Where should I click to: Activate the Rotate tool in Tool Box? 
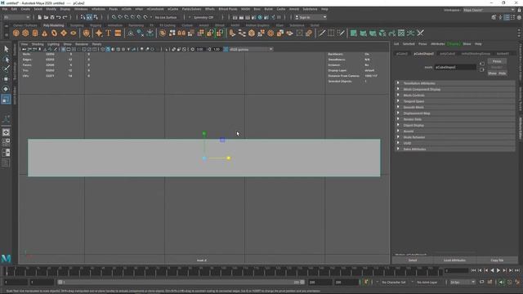tap(6, 89)
